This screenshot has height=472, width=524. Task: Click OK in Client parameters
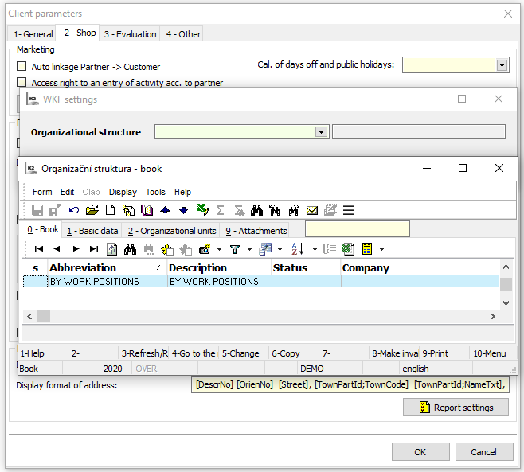pyautogui.click(x=420, y=452)
